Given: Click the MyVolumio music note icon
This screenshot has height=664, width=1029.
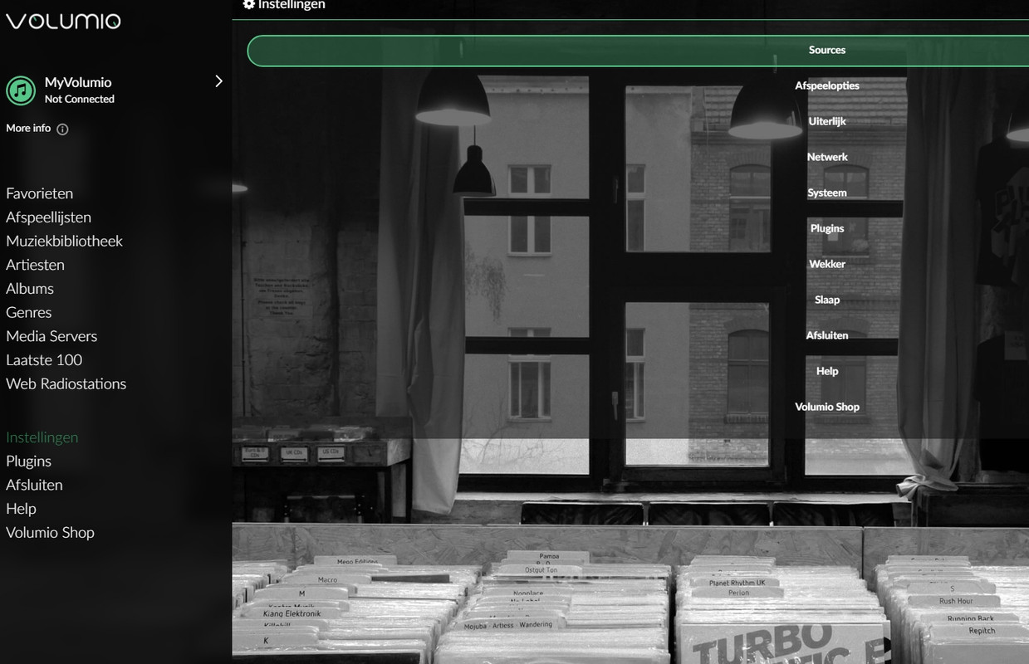Looking at the screenshot, I should point(21,90).
